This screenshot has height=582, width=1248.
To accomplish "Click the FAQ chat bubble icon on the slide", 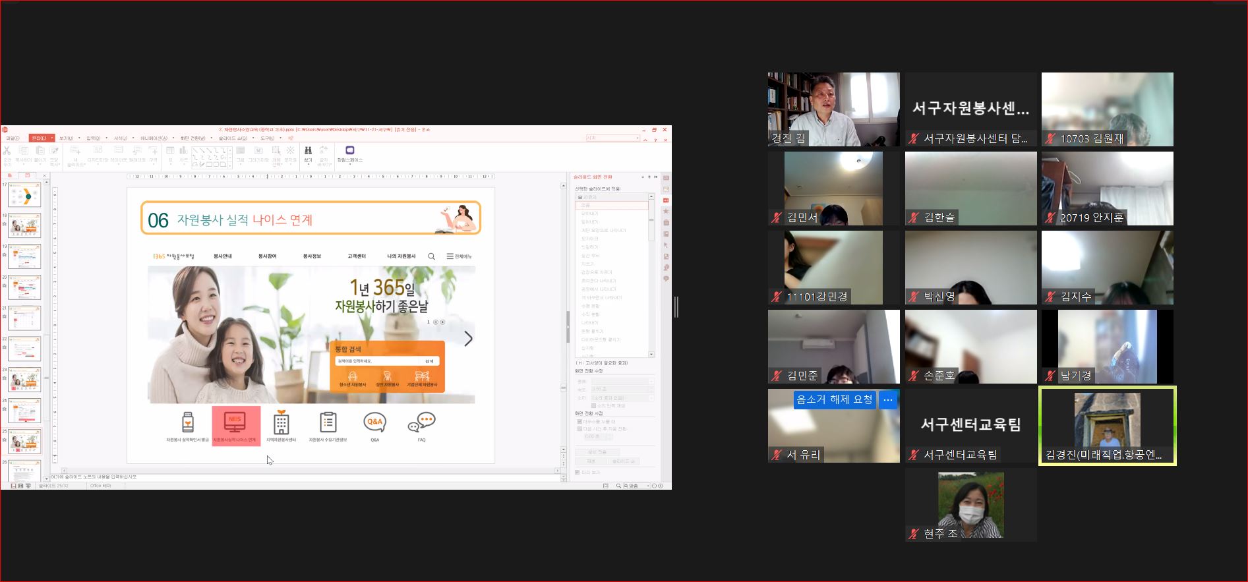I will click(422, 422).
